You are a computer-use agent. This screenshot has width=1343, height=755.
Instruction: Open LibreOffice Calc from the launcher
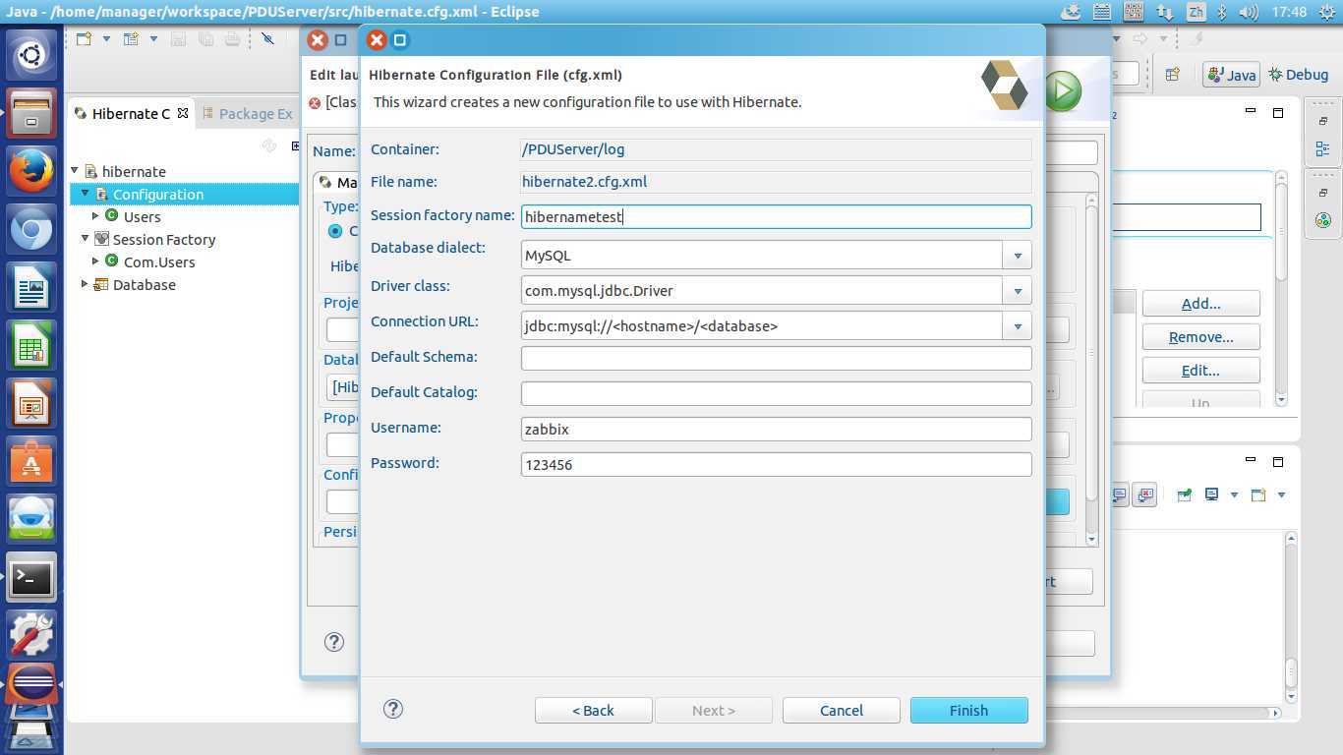(31, 347)
